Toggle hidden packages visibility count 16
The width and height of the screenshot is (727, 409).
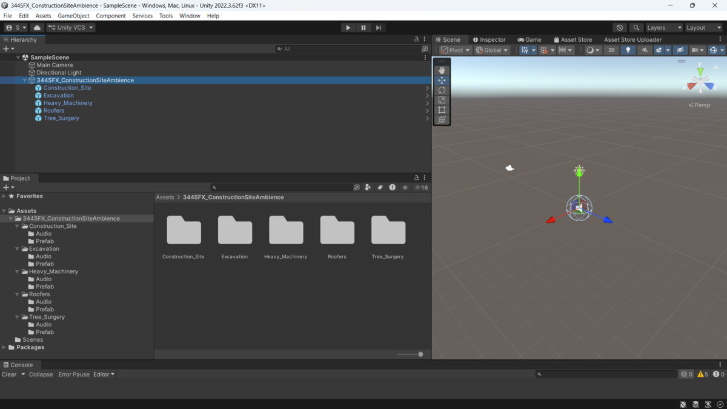click(421, 187)
